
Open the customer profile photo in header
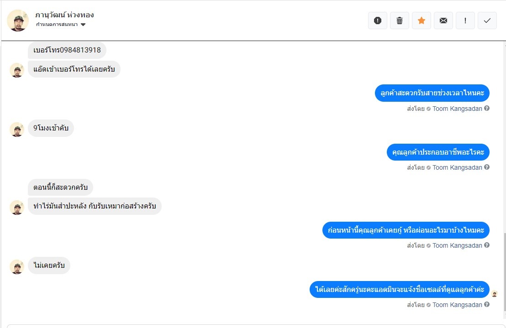pos(18,21)
